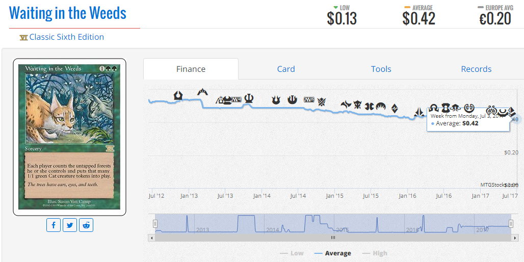The height and width of the screenshot is (262, 524).
Task: Click the Khans of Tarkir crossed-swords marker
Action: [322, 101]
